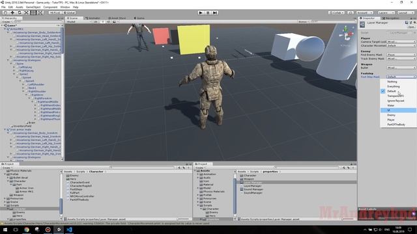
Task: Open the Help menu
Action: point(76,7)
